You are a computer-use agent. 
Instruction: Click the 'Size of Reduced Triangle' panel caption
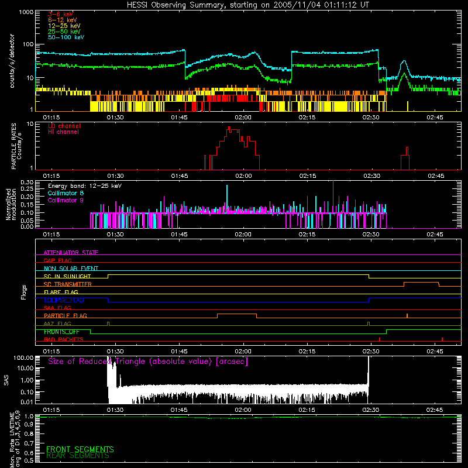pyautogui.click(x=148, y=362)
